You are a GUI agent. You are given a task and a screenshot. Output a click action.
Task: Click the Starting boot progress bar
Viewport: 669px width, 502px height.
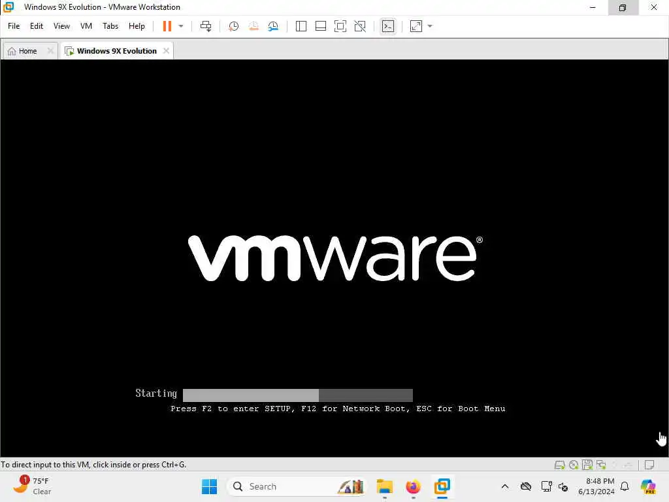pyautogui.click(x=298, y=395)
